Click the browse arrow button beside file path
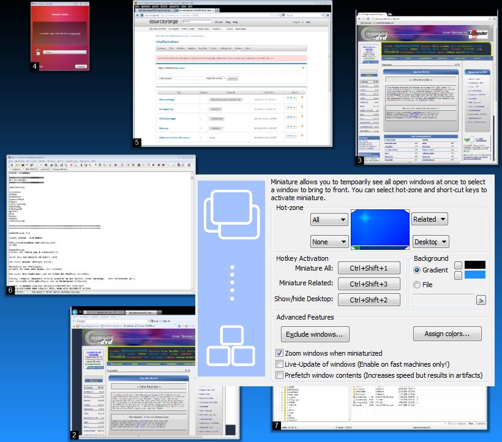Screen dimensions: 502x442 (481, 300)
